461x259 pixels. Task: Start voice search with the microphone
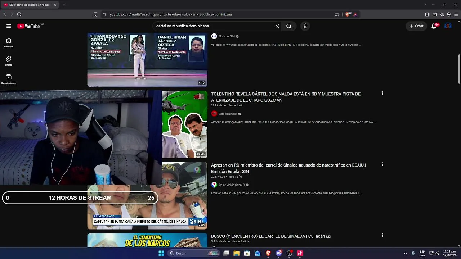pos(305,26)
